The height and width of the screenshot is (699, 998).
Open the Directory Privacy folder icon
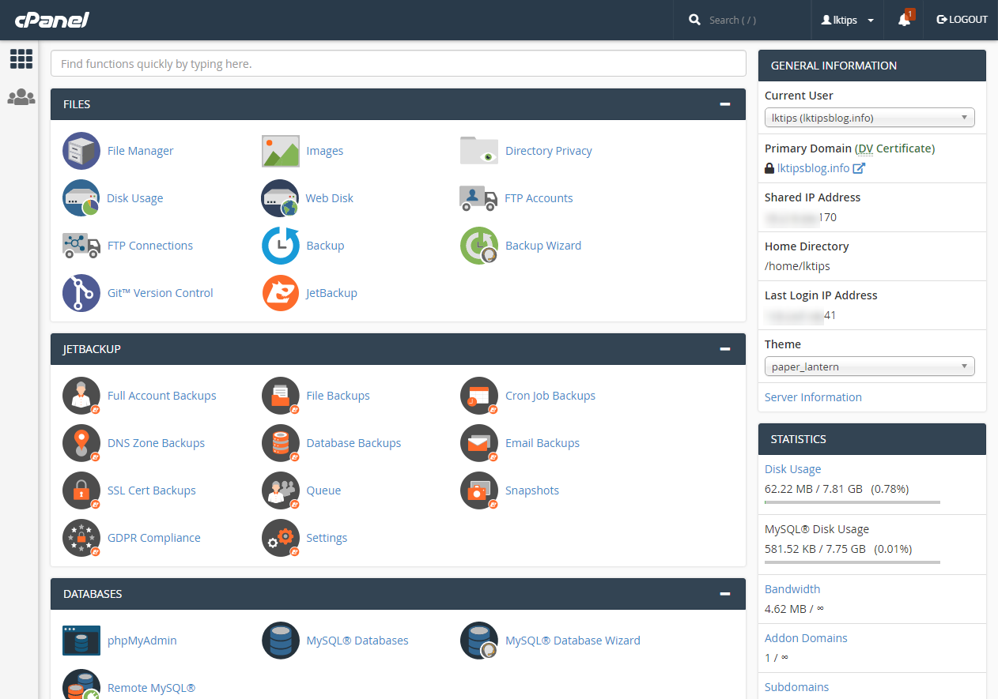(479, 151)
